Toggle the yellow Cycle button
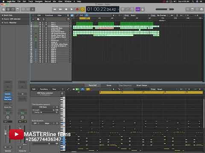The image size is (205, 153). [x=82, y=9]
